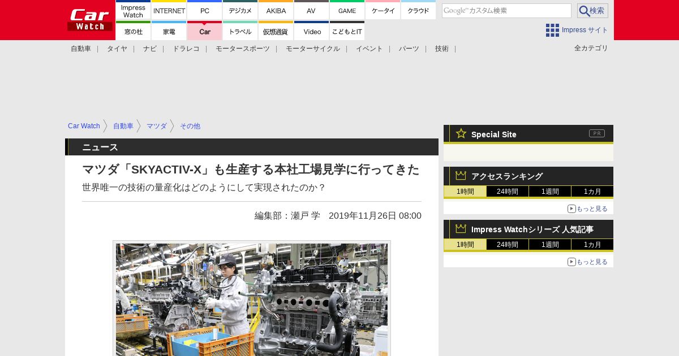Select 1時間 tab in アクセスランキング
This screenshot has width=679, height=356.
tap(465, 192)
